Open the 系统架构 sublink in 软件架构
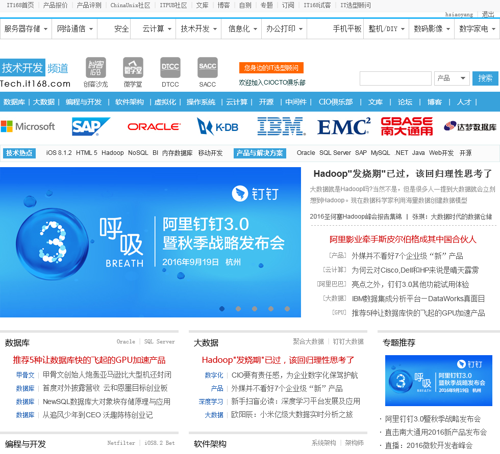Image resolution: width=500 pixels, height=454 pixels. pos(323,443)
